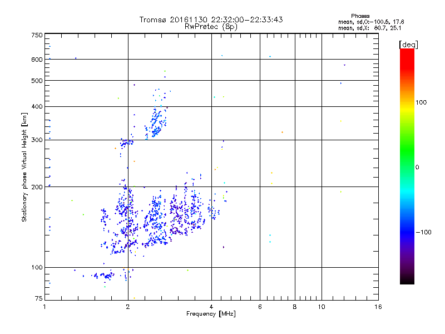This screenshot has width=445, height=334.
Task: Click the "RwPretec (8p)" subtitle
Action: [211, 27]
